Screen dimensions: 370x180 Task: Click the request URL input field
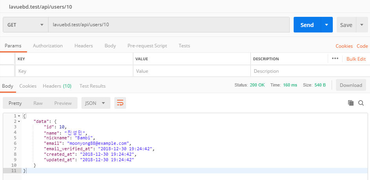pos(168,25)
